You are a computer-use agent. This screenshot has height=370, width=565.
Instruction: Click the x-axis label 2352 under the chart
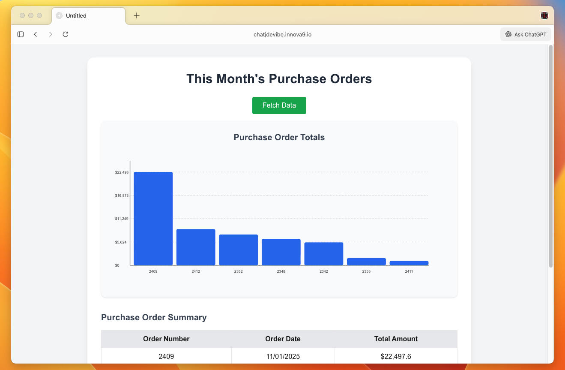click(x=238, y=271)
